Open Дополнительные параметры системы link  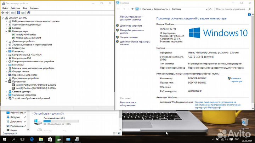(135, 43)
